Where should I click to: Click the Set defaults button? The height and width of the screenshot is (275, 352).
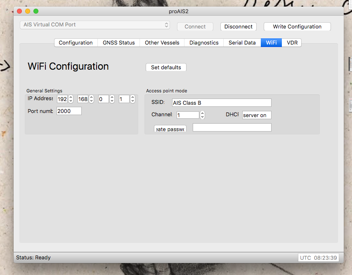tap(166, 67)
